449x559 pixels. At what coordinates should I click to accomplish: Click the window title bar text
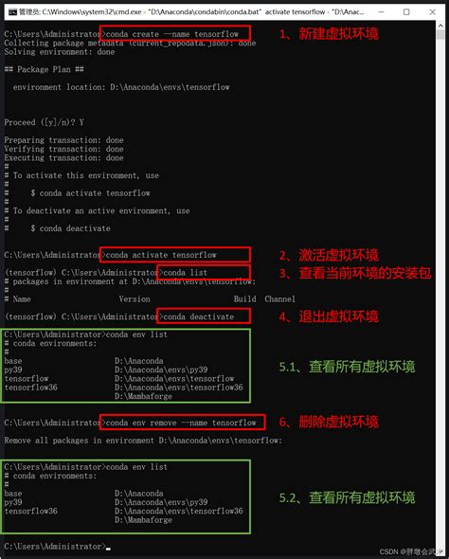(x=191, y=12)
